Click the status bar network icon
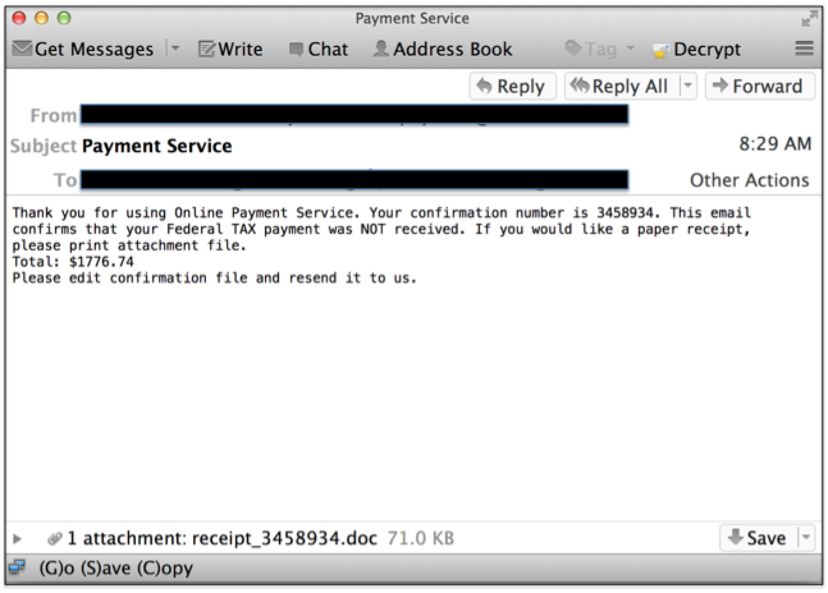 coord(17,568)
